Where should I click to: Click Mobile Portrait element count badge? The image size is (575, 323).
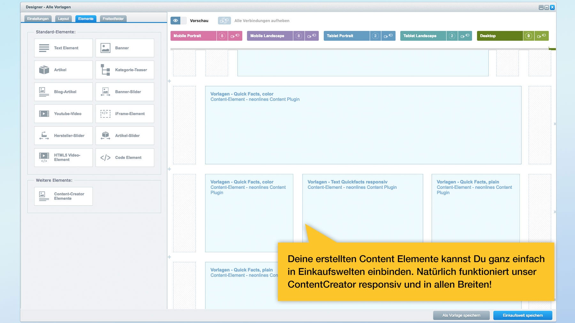pyautogui.click(x=222, y=36)
